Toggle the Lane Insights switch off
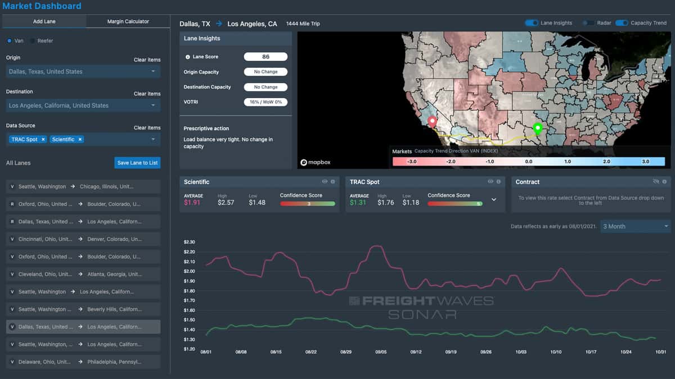This screenshot has width=675, height=379. 532,23
